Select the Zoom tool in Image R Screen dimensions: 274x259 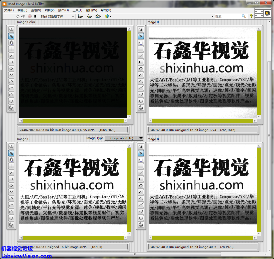coord(141,30)
